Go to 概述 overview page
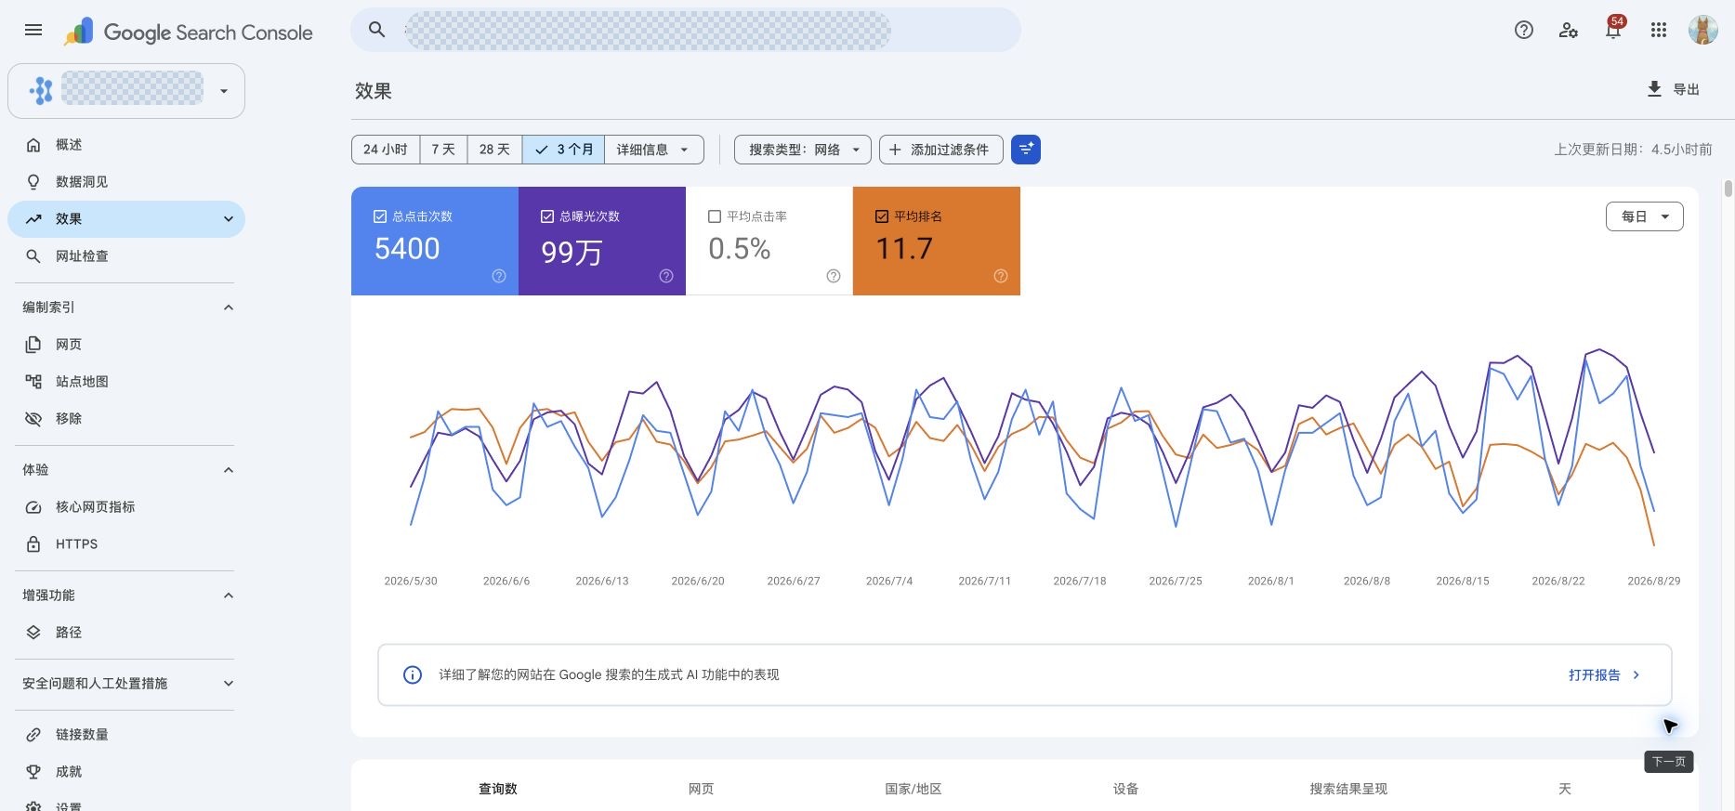Image resolution: width=1735 pixels, height=811 pixels. (x=126, y=145)
